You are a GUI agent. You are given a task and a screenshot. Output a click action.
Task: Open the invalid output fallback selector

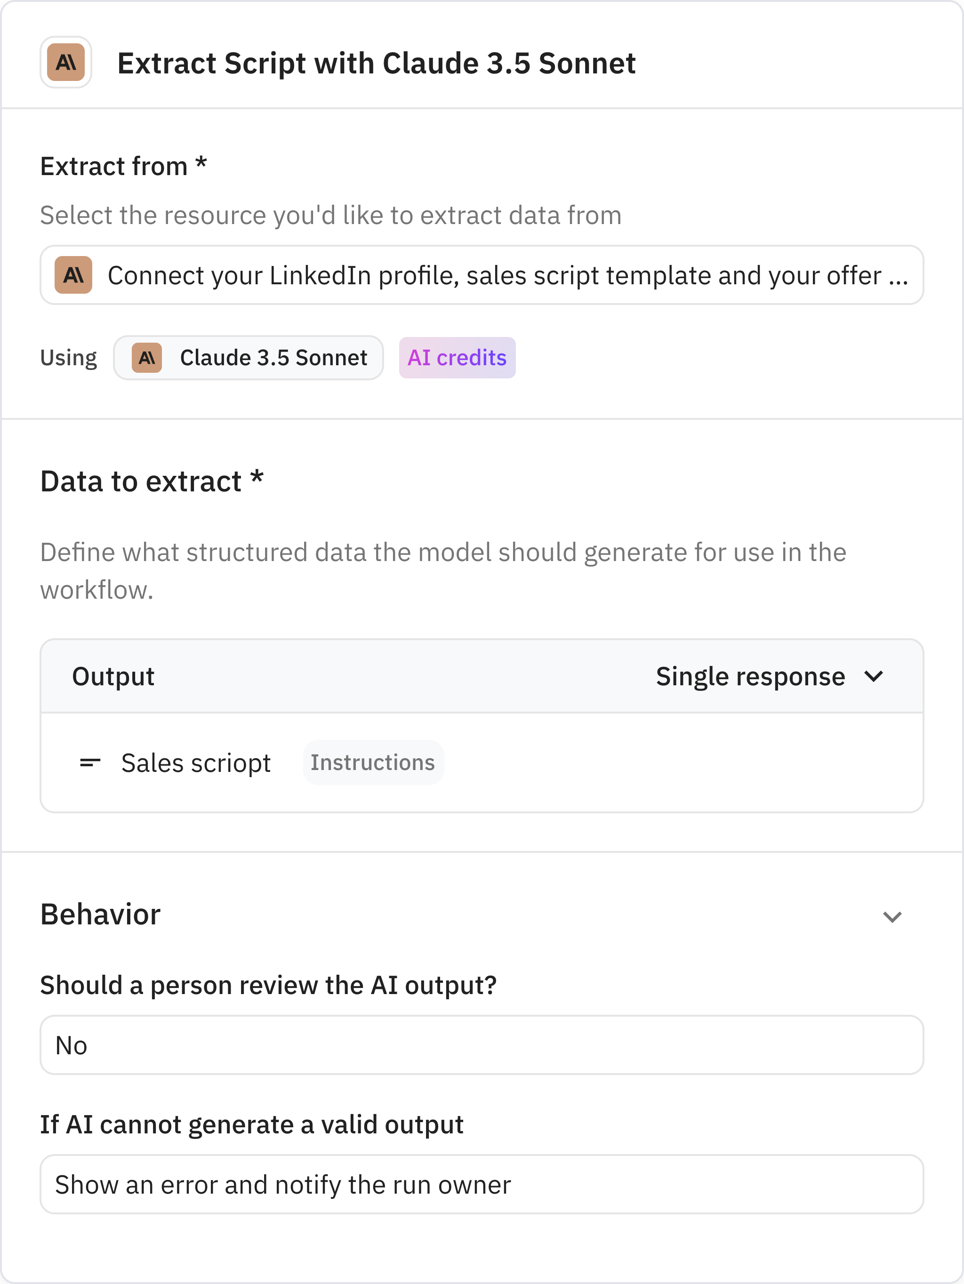pyautogui.click(x=481, y=1184)
